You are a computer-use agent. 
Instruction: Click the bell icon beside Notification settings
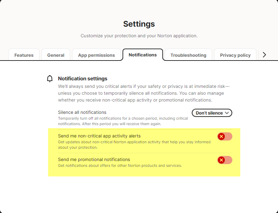pos(50,79)
